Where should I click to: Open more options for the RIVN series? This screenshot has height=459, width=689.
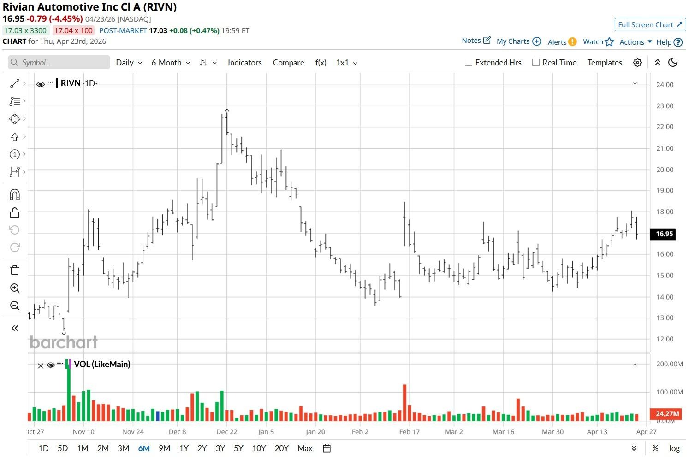click(x=51, y=83)
